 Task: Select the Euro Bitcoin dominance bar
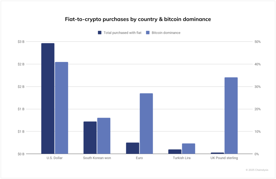click(x=146, y=123)
